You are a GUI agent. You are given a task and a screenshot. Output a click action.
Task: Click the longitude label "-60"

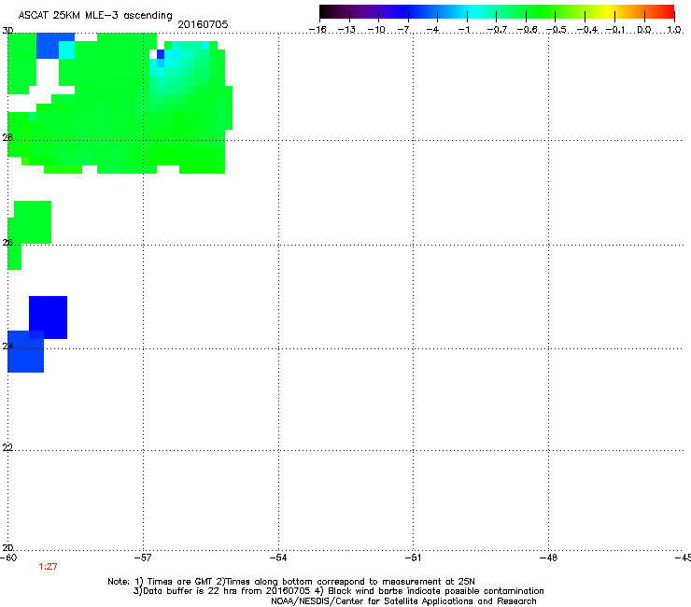click(8, 558)
